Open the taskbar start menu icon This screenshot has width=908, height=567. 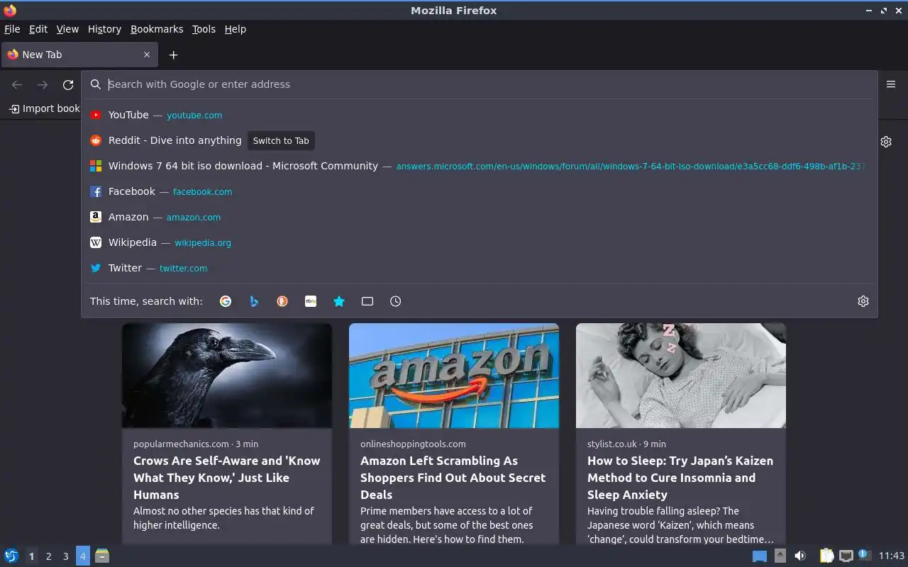(x=11, y=556)
